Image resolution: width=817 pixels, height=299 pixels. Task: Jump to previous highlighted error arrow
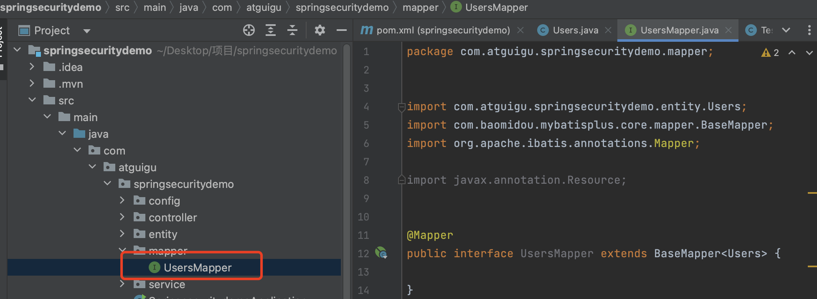point(792,53)
